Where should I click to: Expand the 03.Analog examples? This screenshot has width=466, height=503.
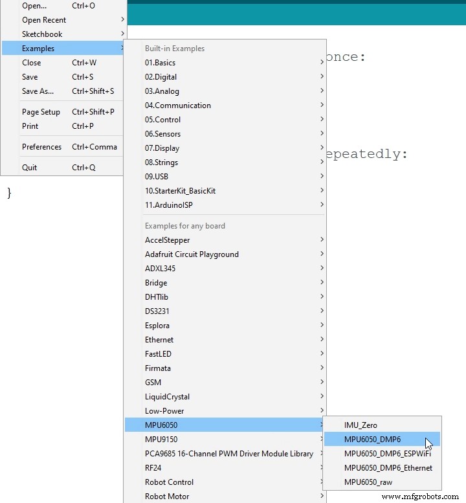point(225,91)
